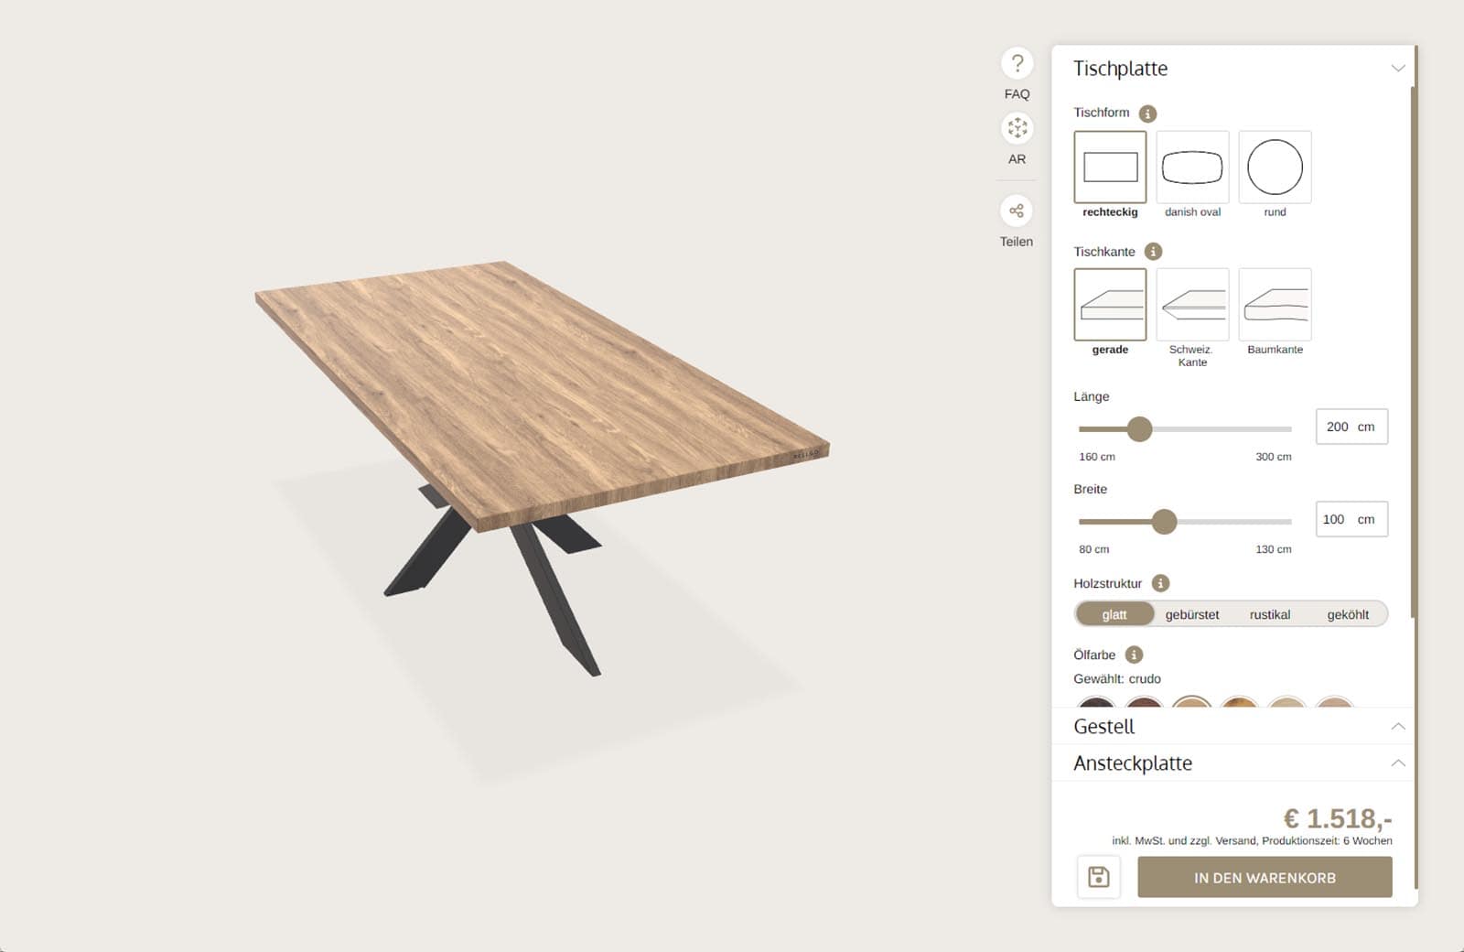Expand the Gestell section

pyautogui.click(x=1397, y=726)
